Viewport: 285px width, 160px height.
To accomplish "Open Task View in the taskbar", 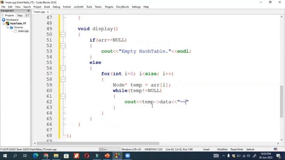I will pos(25,156).
